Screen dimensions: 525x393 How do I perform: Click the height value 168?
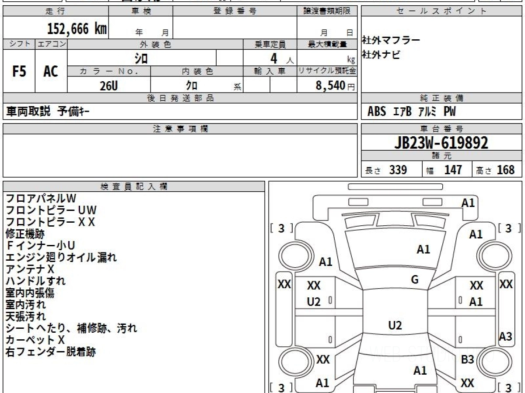click(x=505, y=170)
